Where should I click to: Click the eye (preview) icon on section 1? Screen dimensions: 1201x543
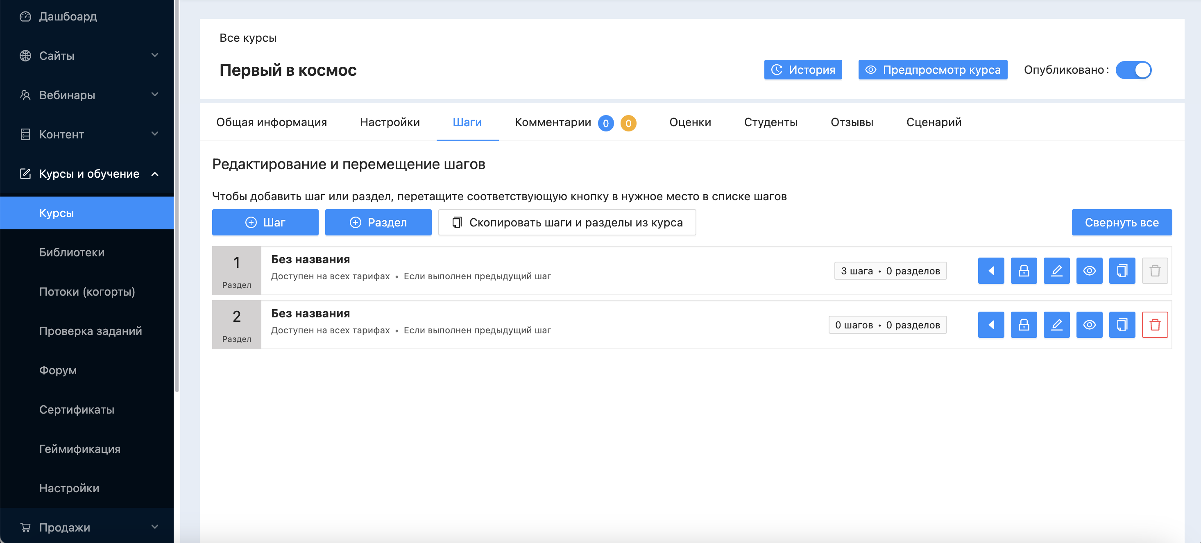click(x=1089, y=270)
